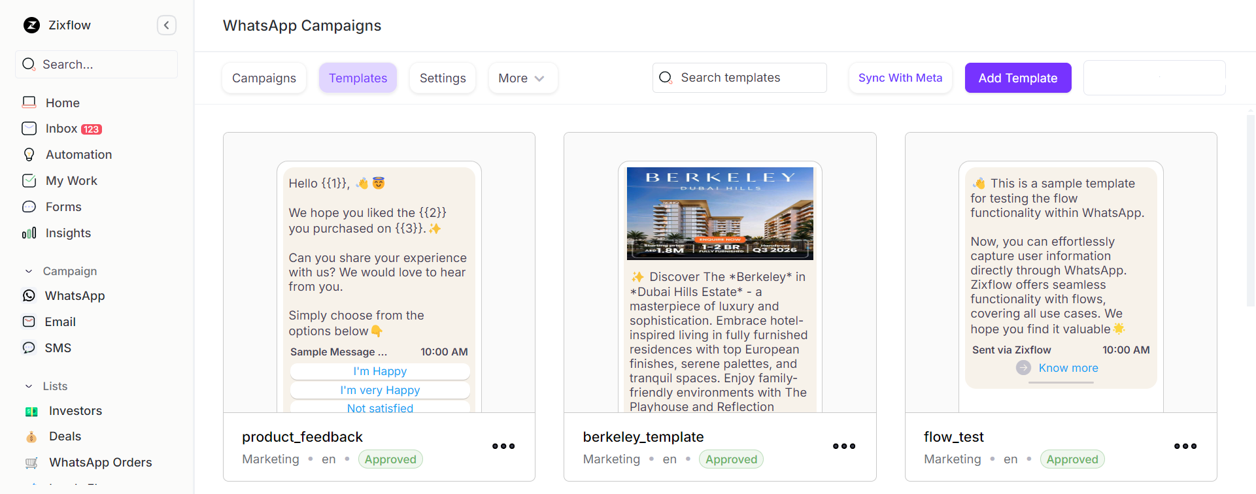
Task: Click the flow_test template name
Action: (954, 437)
